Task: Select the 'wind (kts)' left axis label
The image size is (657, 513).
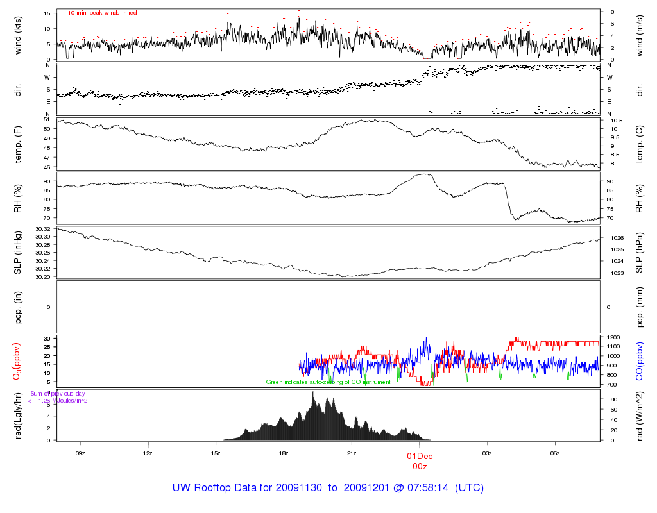Action: [x=17, y=35]
